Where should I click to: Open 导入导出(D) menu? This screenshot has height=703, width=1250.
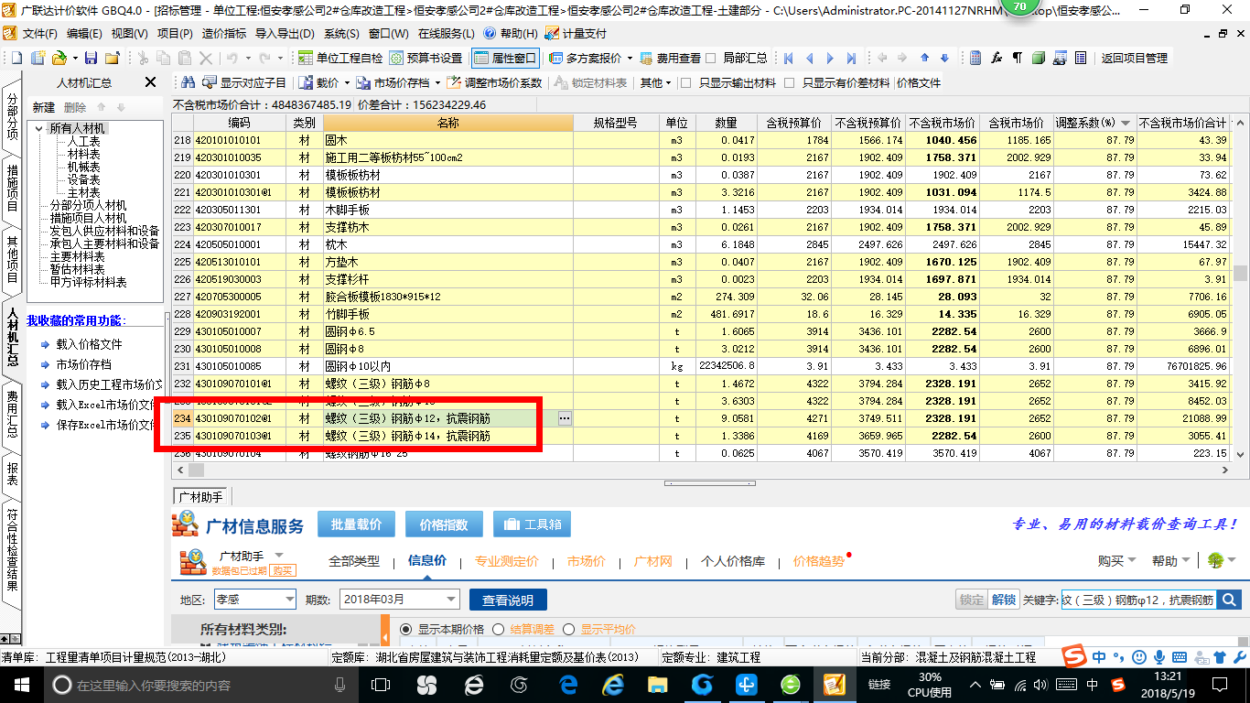coord(285,33)
